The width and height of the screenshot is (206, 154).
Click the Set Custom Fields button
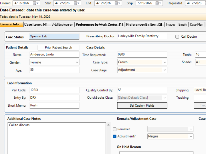142,106
